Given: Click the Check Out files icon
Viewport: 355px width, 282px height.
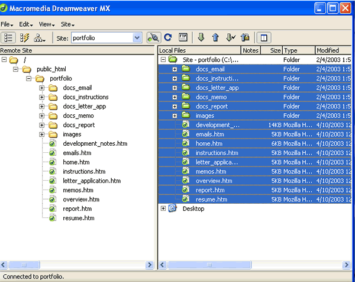Looking at the screenshot, I should tap(230, 37).
